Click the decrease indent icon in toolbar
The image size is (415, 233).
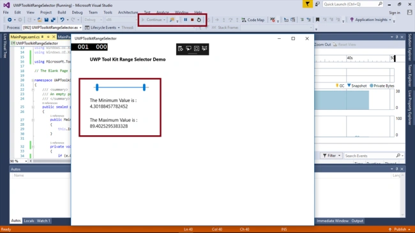(302, 20)
